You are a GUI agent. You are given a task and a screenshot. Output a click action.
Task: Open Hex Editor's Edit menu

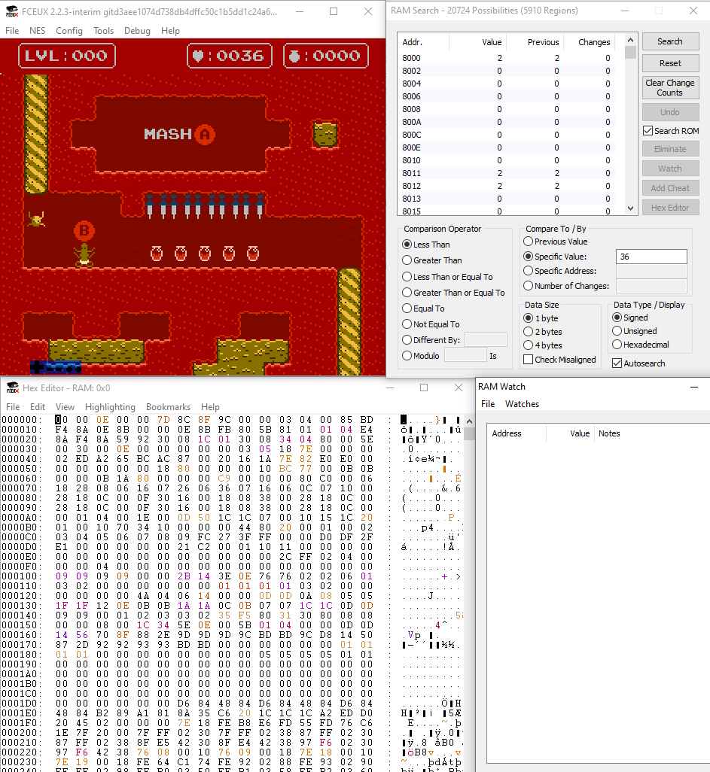click(38, 406)
